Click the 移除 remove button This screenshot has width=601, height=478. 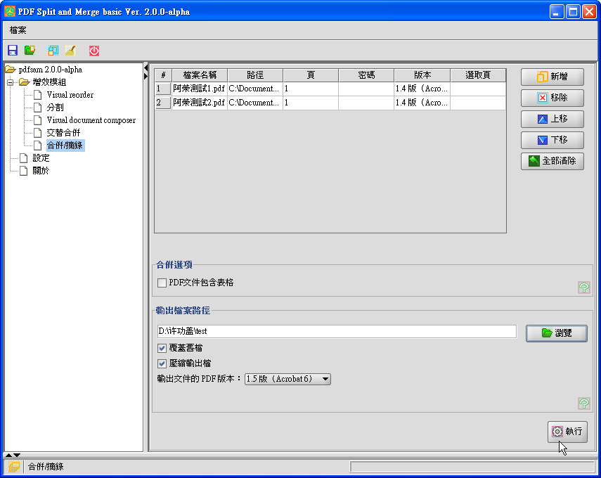552,98
